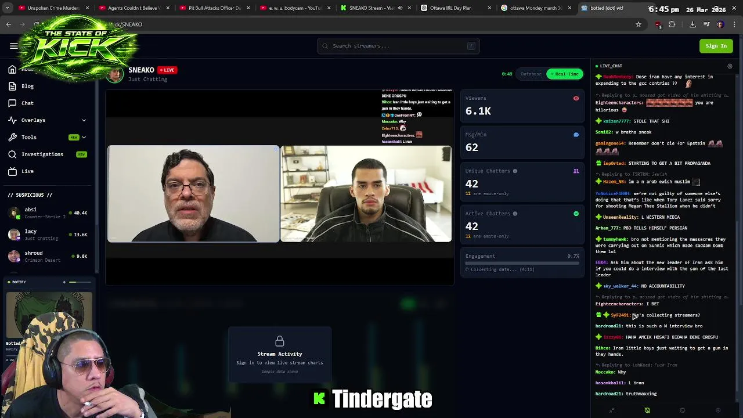This screenshot has height=418, width=743.
Task: Click Sign in to view live stream charts
Action: (279, 363)
